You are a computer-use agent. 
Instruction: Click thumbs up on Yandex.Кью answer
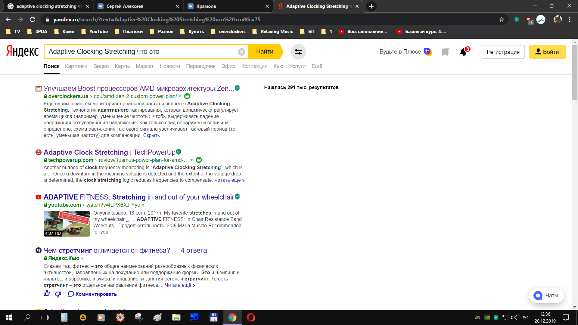pyautogui.click(x=47, y=293)
